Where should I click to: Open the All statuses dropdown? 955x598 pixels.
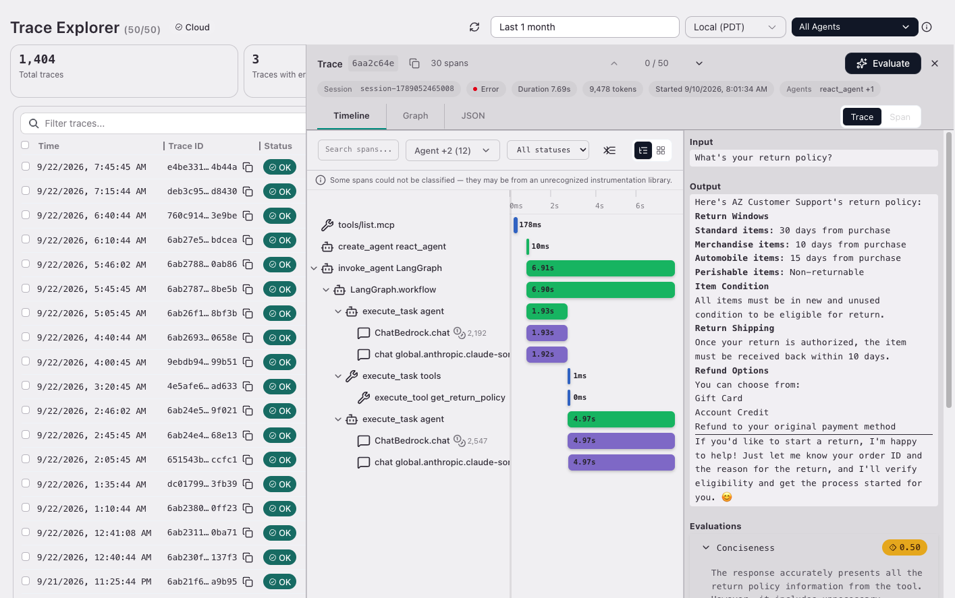point(548,150)
